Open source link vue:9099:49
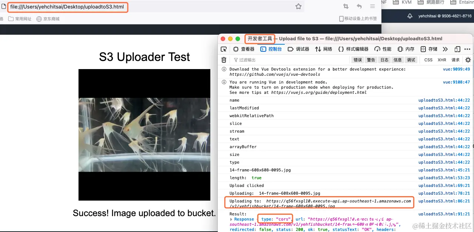The height and width of the screenshot is (232, 474). click(x=456, y=69)
